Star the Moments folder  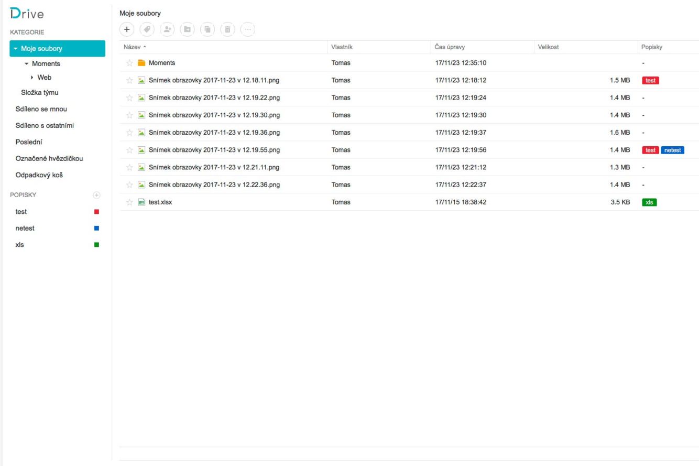pos(129,63)
